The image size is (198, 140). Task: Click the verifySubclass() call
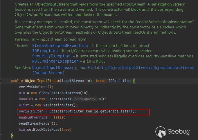35,87
